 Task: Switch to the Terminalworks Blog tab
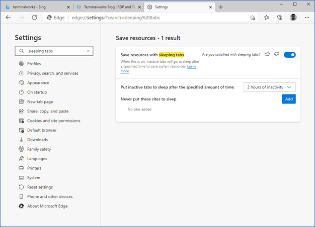pyautogui.click(x=109, y=7)
